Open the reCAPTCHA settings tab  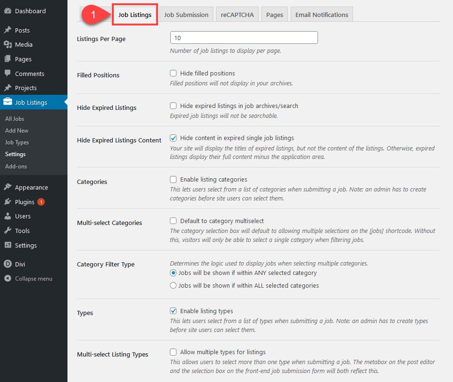(237, 14)
